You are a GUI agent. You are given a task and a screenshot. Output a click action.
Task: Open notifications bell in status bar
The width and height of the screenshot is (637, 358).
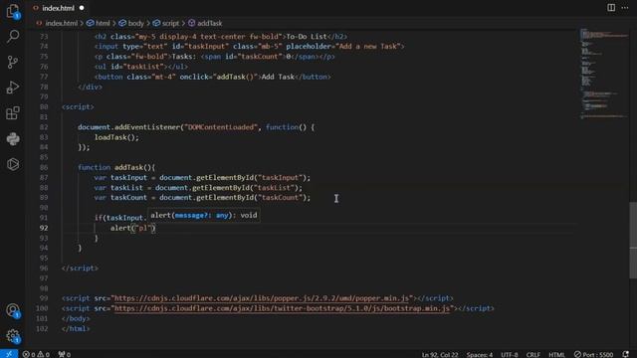coord(626,354)
